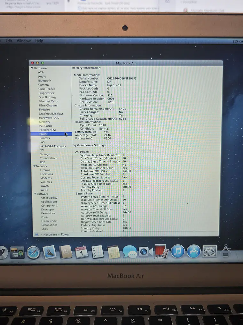Select Graphics/Displays in the sidebar
The width and height of the screenshot is (243, 325).
click(x=51, y=114)
